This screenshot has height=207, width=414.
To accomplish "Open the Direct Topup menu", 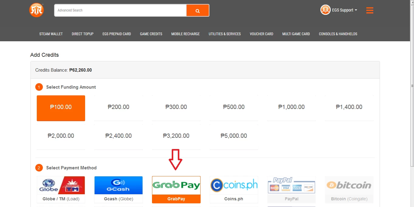I will 83,34.
